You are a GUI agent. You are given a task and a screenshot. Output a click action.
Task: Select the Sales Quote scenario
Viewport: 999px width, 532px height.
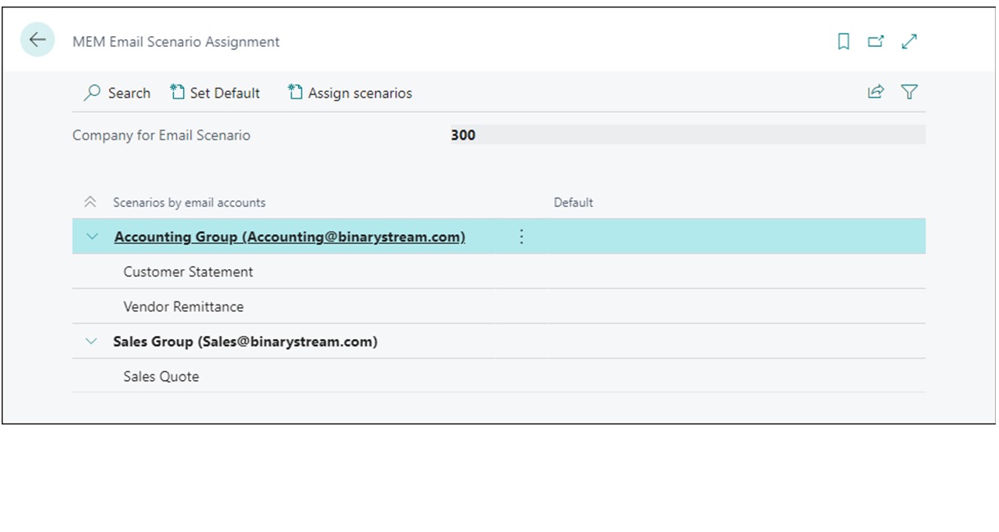[161, 377]
